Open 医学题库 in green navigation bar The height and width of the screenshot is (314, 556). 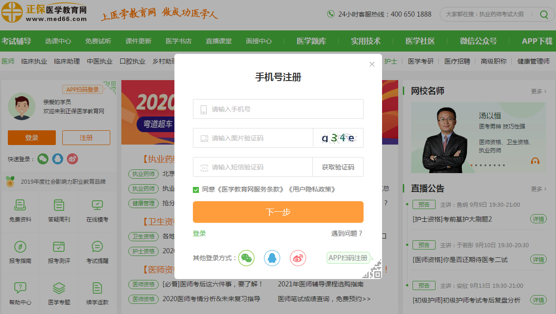pyautogui.click(x=311, y=41)
